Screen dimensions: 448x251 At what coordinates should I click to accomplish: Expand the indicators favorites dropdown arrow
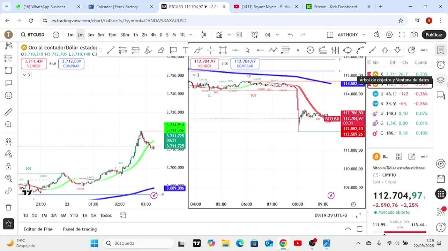click(229, 35)
